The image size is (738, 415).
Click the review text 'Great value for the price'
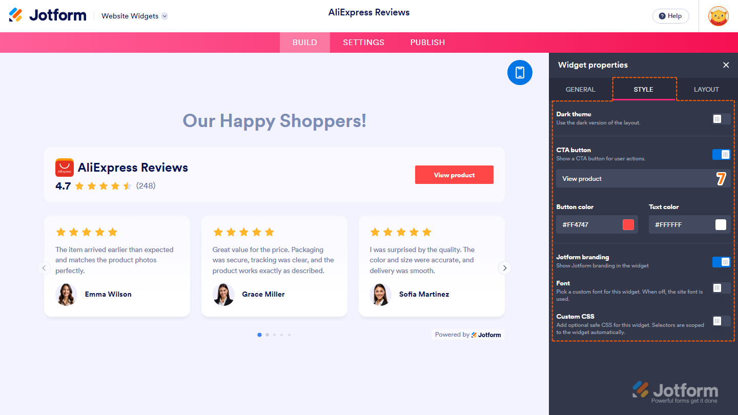[x=273, y=260]
